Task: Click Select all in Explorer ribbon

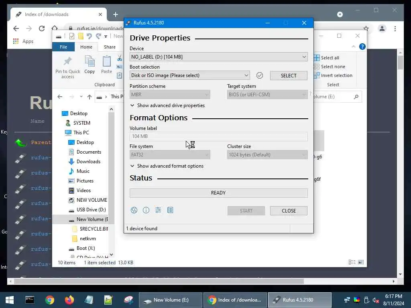Action: (327, 58)
